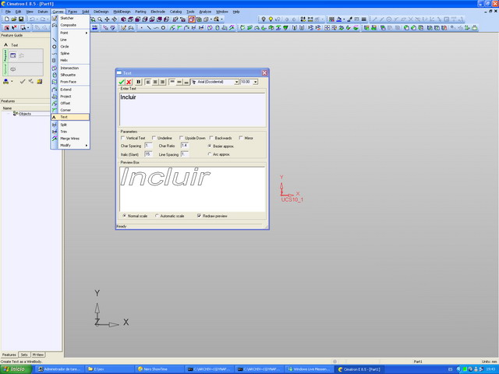Screen dimensions: 499x374
Task: Choose the Helix curve icon
Action: coord(64,60)
